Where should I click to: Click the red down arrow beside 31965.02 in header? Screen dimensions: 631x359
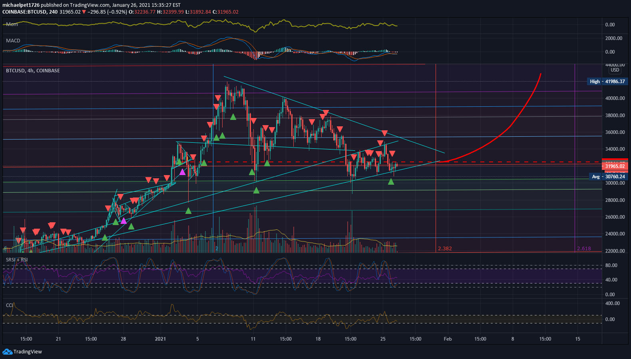pos(84,12)
